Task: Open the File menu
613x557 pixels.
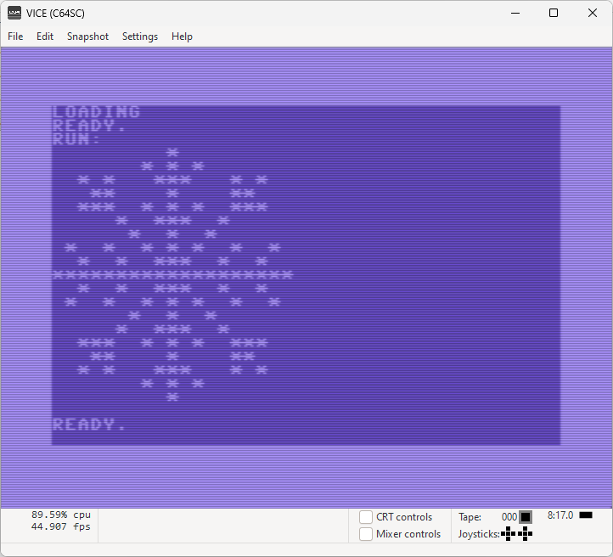Action: (x=15, y=37)
